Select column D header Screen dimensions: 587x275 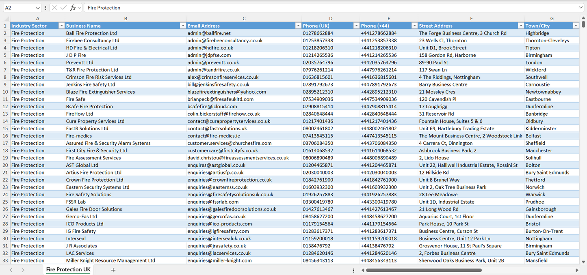click(331, 18)
